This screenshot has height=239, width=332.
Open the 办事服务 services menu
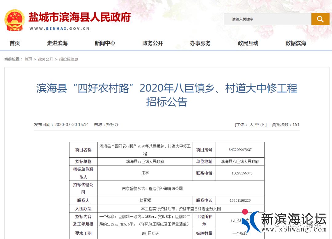click(x=200, y=43)
